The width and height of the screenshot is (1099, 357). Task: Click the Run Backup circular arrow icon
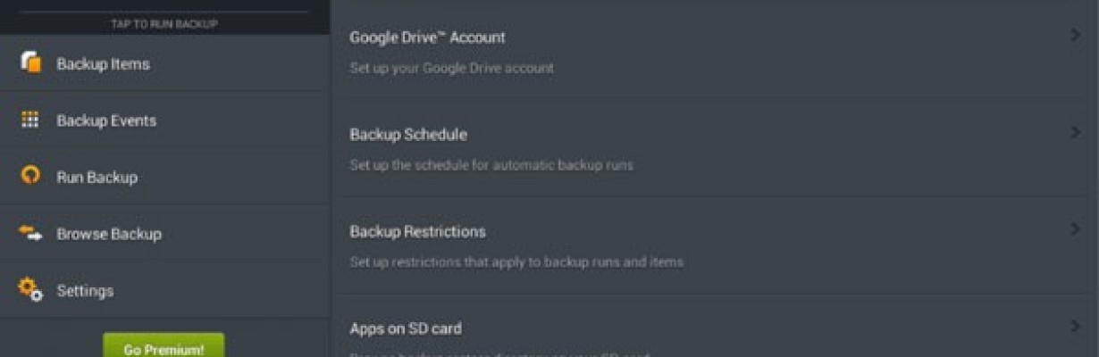coord(30,176)
